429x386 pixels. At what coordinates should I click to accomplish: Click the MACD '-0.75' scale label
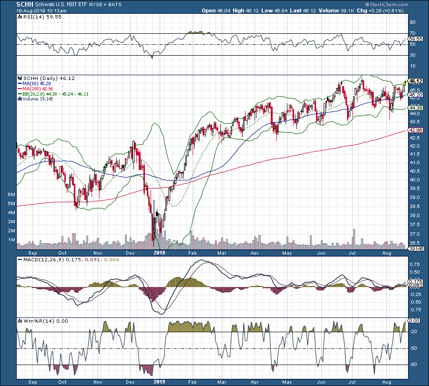click(x=416, y=309)
